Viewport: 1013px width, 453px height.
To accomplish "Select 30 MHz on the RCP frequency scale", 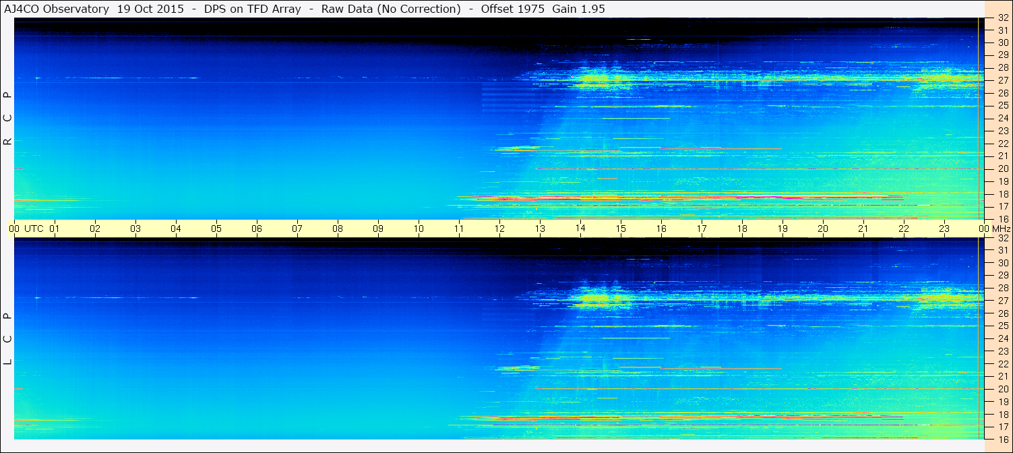I will [x=1002, y=42].
